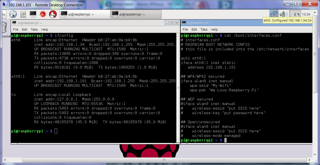This screenshot has width=320, height=165.
Task: Open window menu icon of ifconfig terminal titlebar
Action: click(x=14, y=23)
